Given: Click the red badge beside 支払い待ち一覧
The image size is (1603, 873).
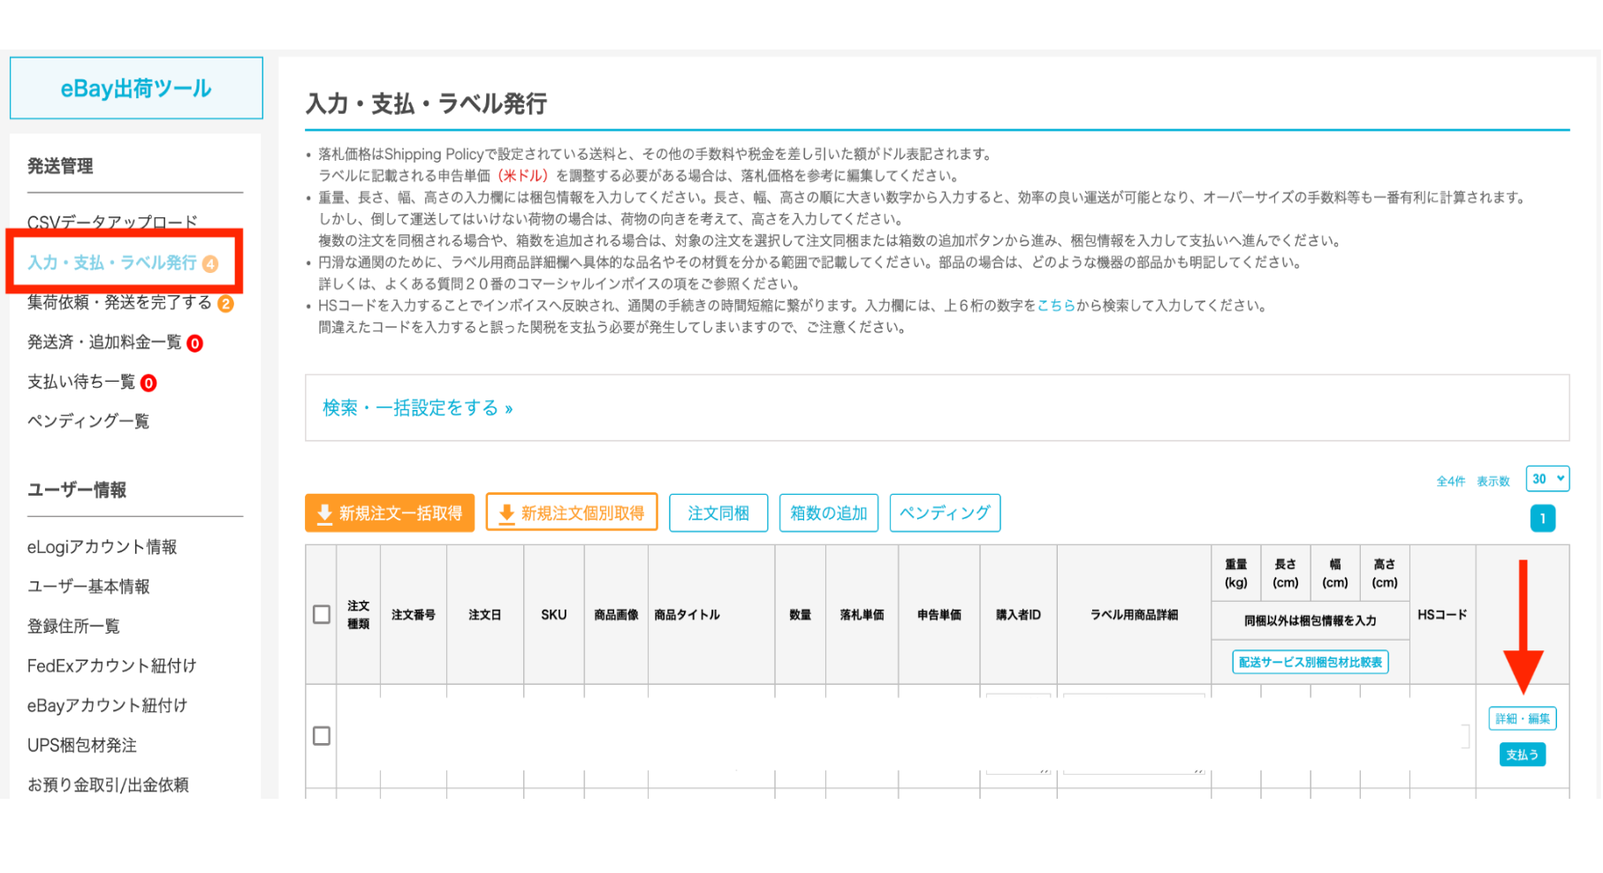Looking at the screenshot, I should [148, 383].
